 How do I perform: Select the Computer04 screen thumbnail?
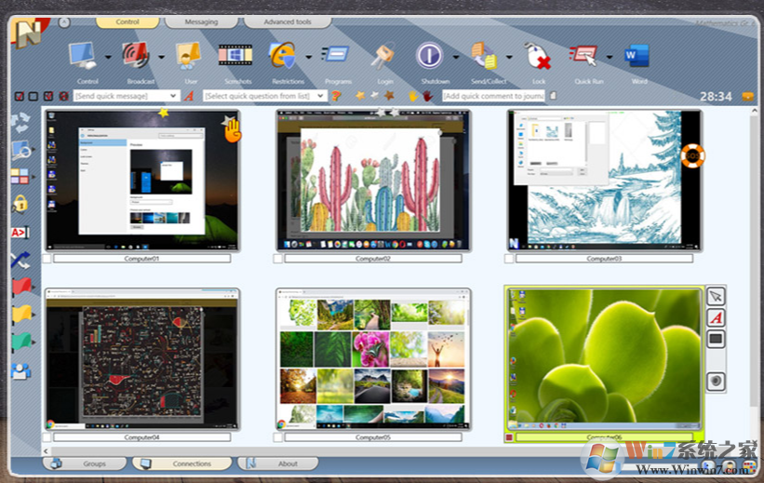tap(141, 358)
